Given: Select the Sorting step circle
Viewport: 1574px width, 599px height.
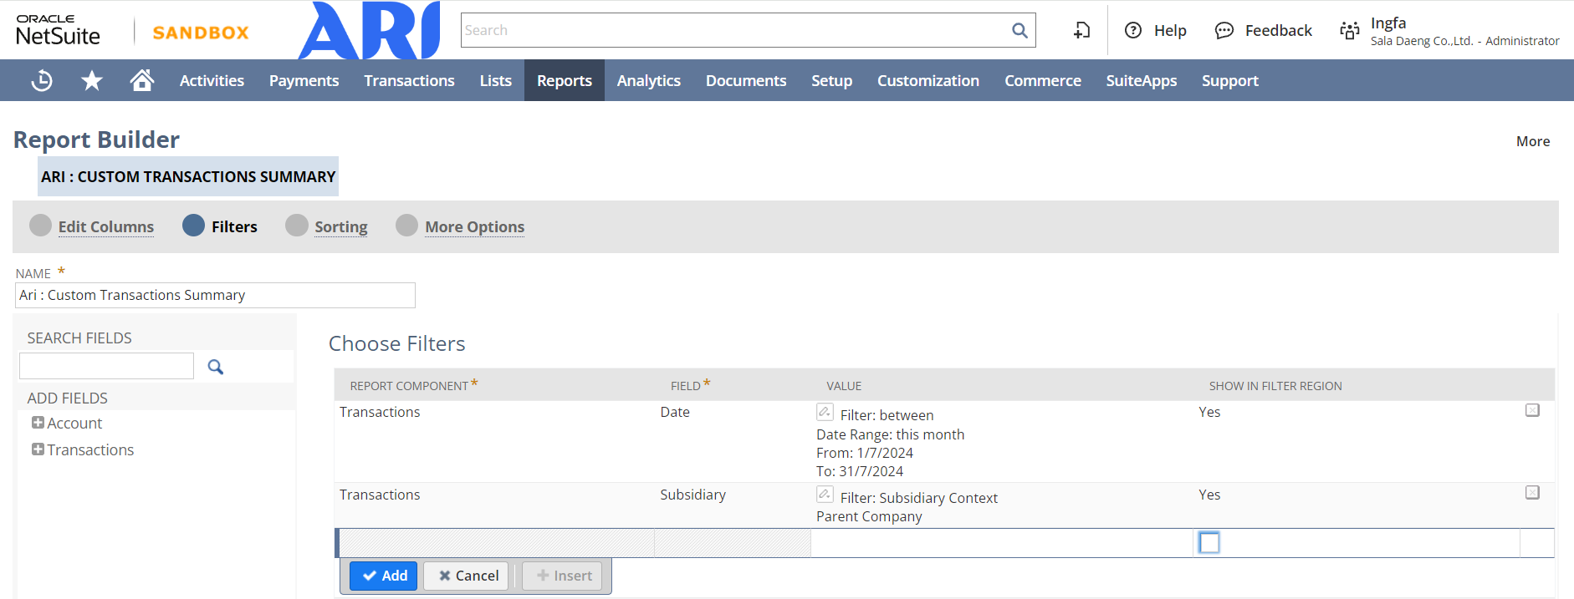Looking at the screenshot, I should 297,226.
